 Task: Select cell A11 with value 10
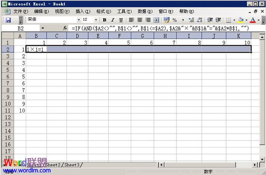pyautogui.click(x=20, y=111)
